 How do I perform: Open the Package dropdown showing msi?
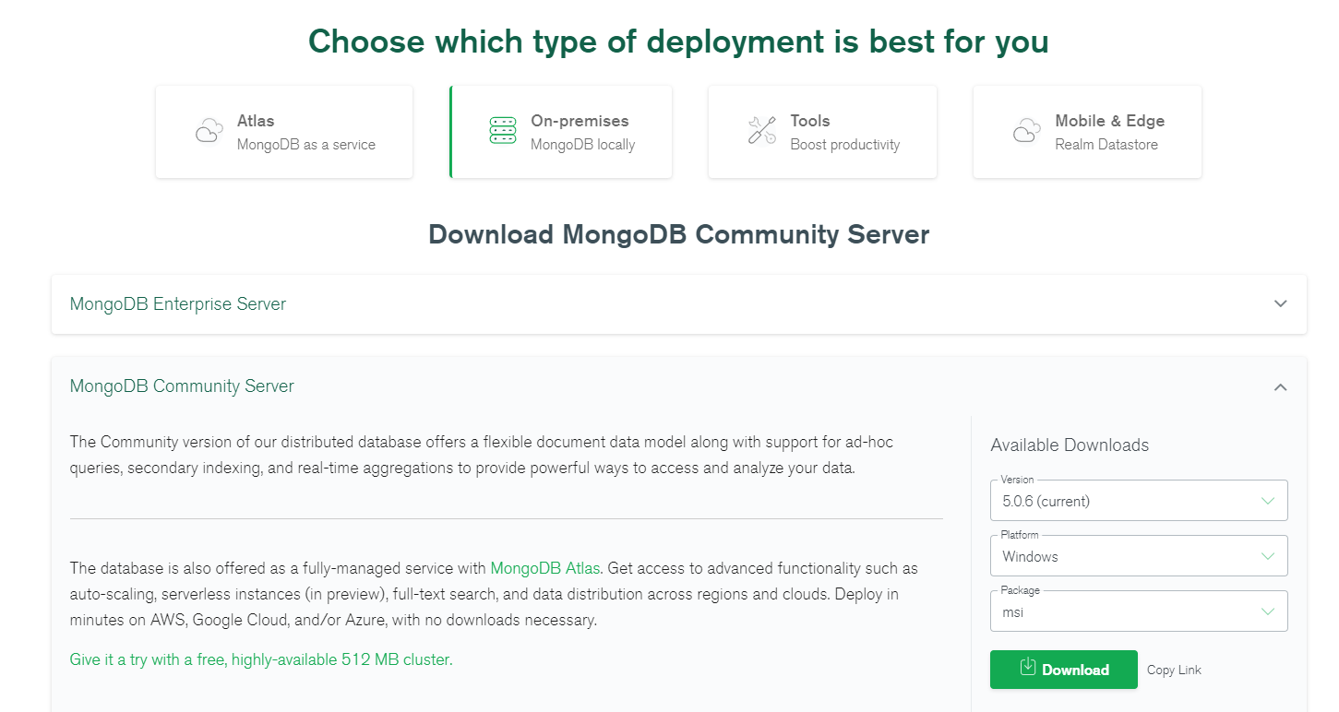point(1139,611)
